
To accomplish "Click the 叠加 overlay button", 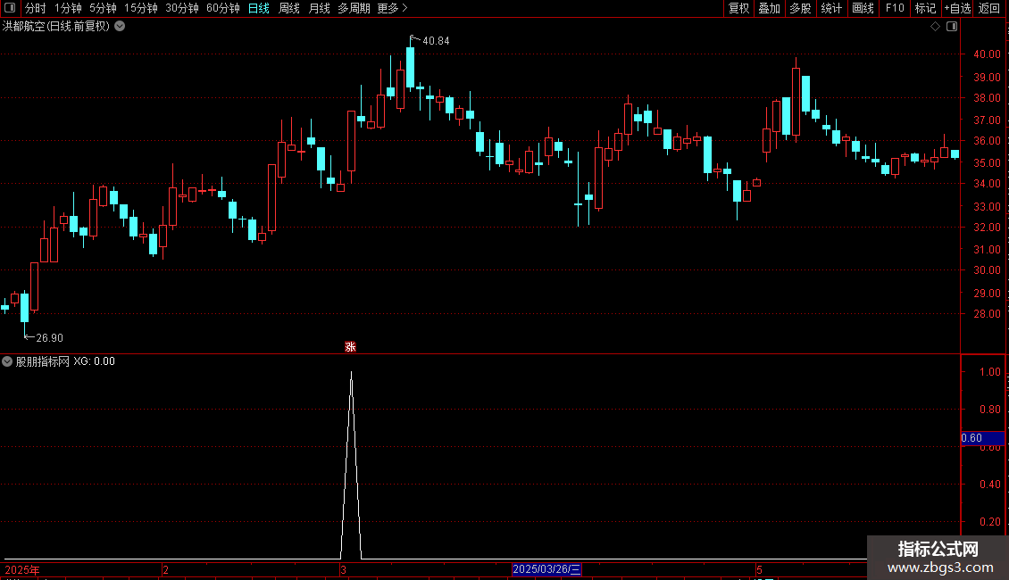I will (769, 8).
